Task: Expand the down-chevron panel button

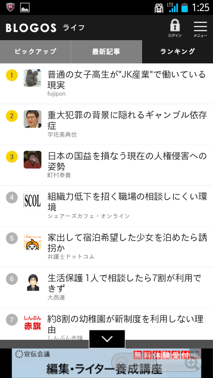Action: pos(107,339)
